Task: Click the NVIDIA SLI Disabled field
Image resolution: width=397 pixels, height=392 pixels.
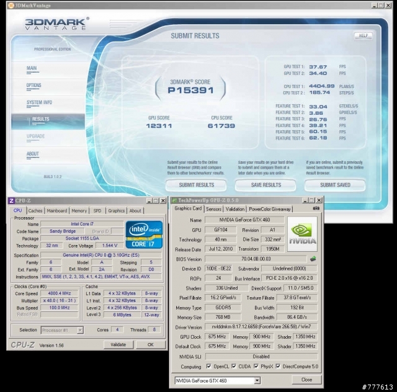Action: click(x=261, y=356)
